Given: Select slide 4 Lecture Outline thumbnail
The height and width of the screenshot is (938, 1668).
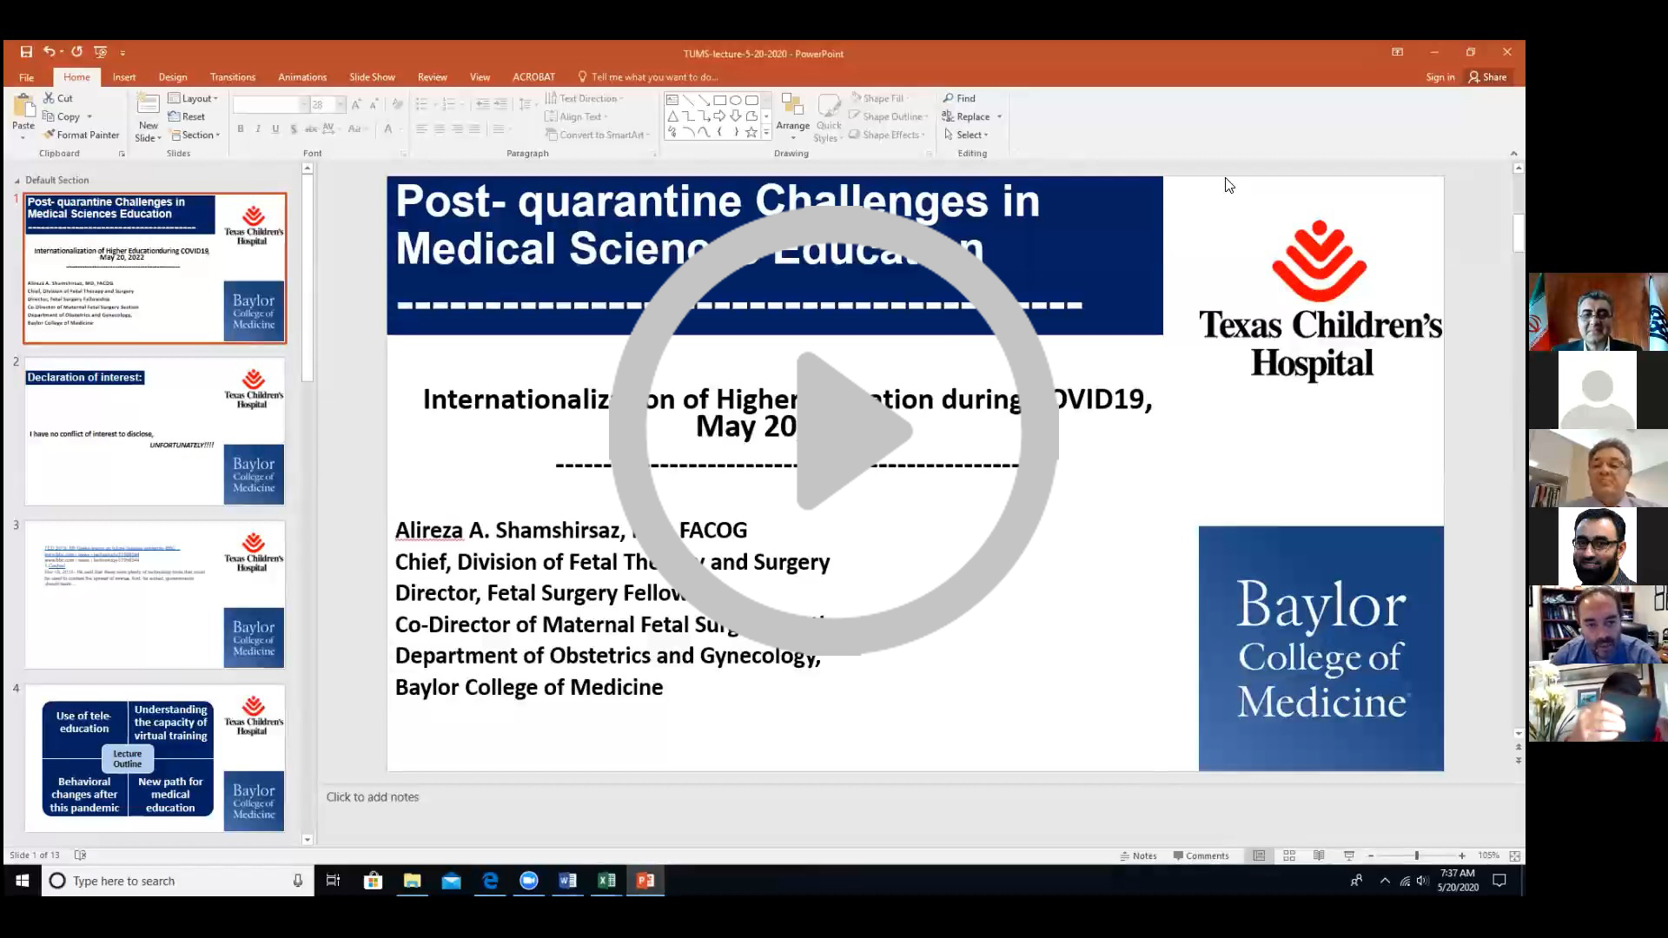Looking at the screenshot, I should pyautogui.click(x=155, y=758).
